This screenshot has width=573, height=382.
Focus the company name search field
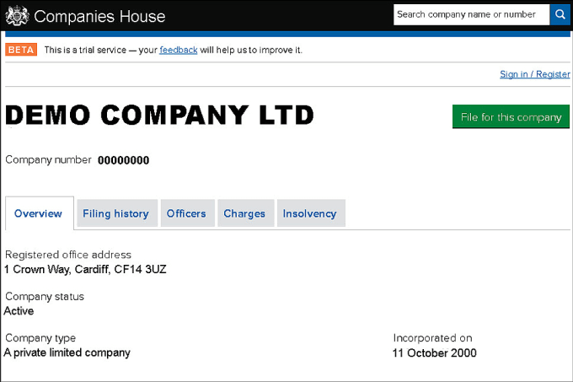click(471, 14)
